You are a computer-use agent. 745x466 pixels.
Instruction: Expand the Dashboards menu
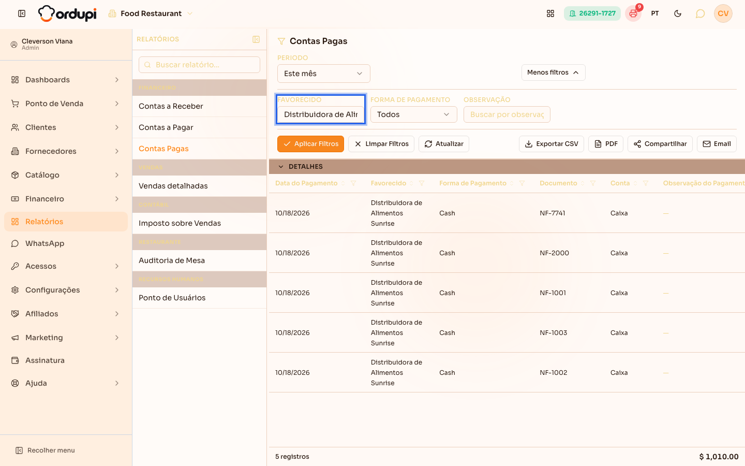[x=66, y=80]
